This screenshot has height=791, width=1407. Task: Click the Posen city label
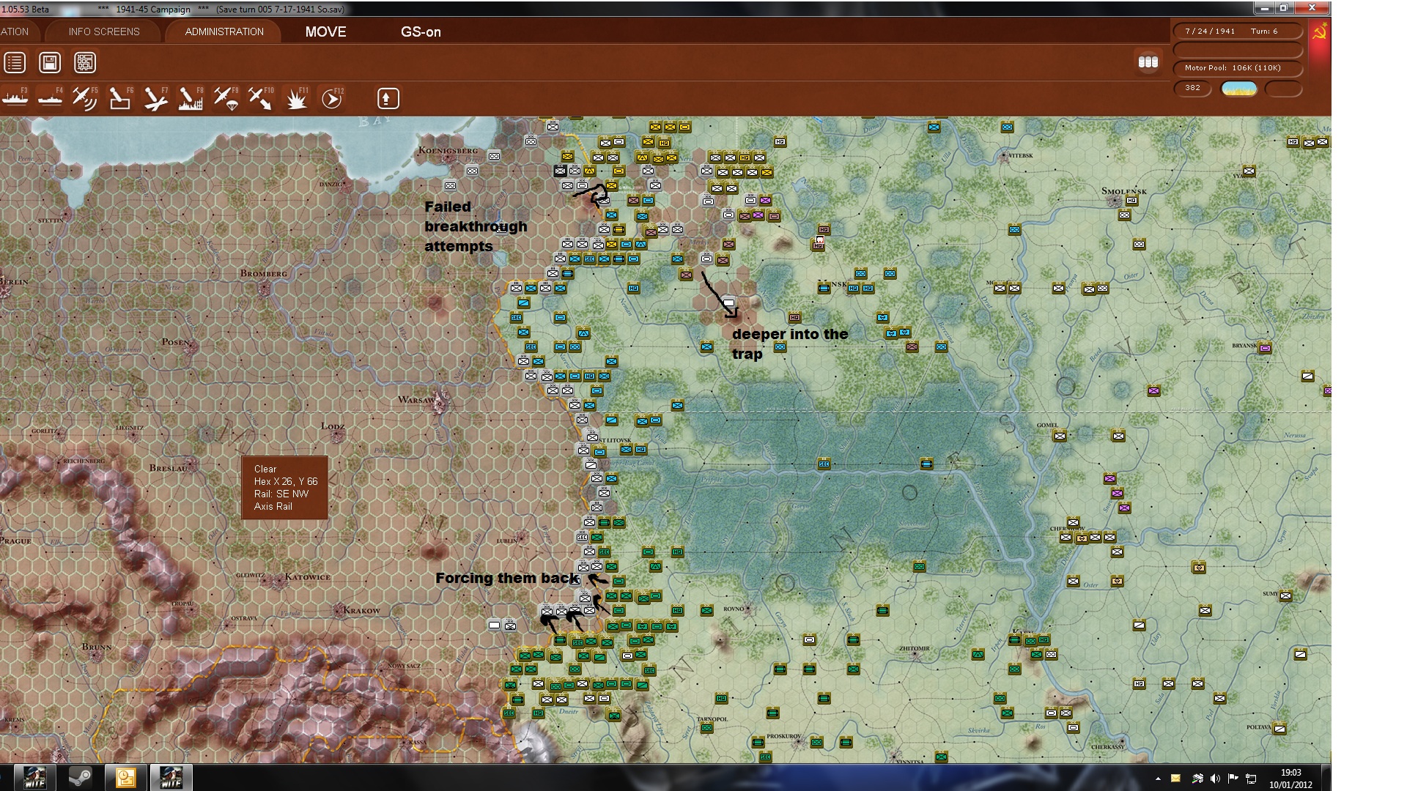click(x=176, y=342)
